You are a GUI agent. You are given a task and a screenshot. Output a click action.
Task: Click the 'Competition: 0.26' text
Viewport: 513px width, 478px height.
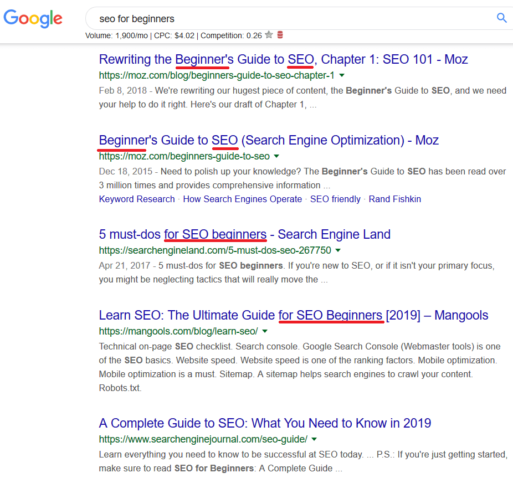click(232, 35)
